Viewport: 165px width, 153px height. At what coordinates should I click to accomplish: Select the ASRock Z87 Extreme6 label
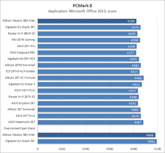[21, 110]
